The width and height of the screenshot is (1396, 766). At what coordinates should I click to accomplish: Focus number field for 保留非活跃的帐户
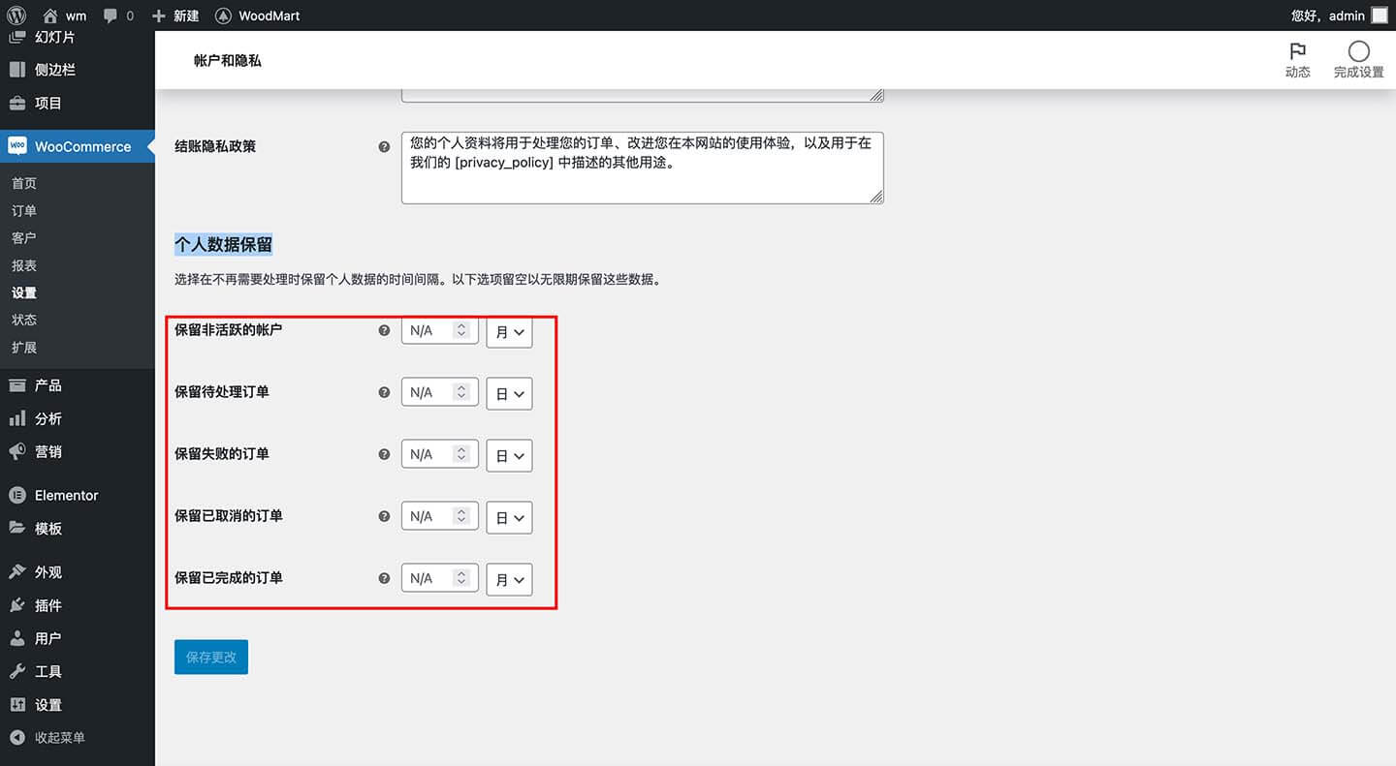[440, 330]
